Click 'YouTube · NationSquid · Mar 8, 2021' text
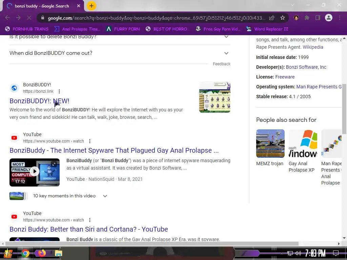The width and height of the screenshot is (347, 260). [104, 179]
